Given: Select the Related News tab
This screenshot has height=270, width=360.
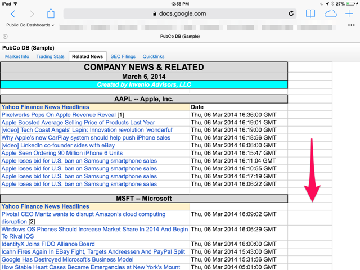Looking at the screenshot, I should [x=88, y=56].
